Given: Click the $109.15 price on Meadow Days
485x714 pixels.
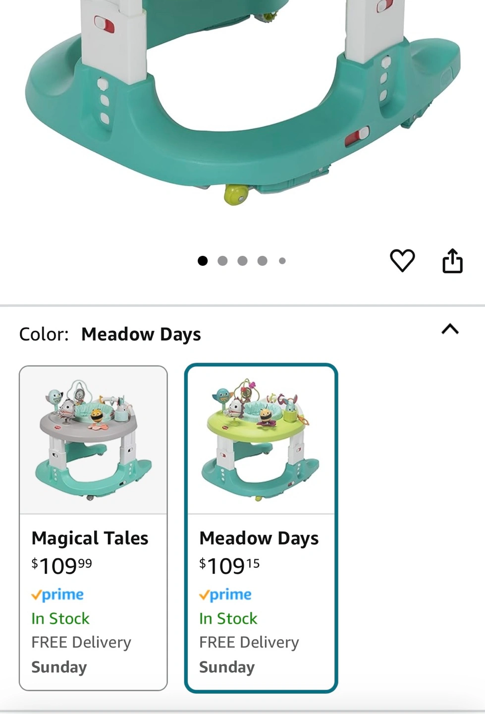Looking at the screenshot, I should pos(229,566).
